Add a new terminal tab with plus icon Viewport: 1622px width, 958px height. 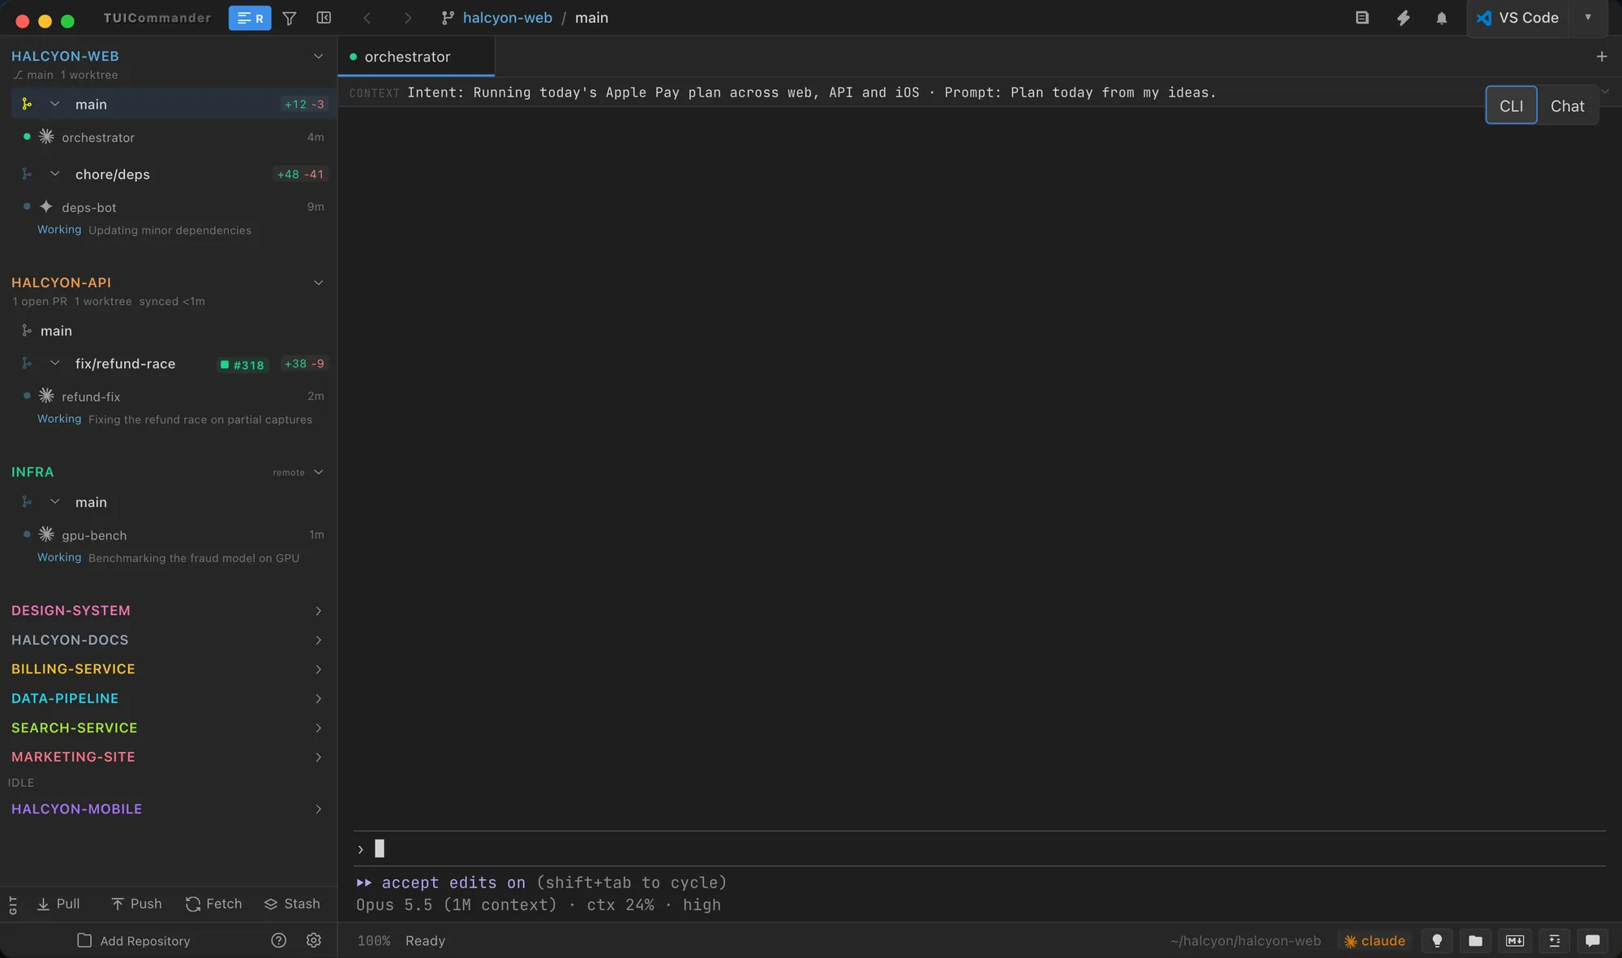[x=1602, y=56]
